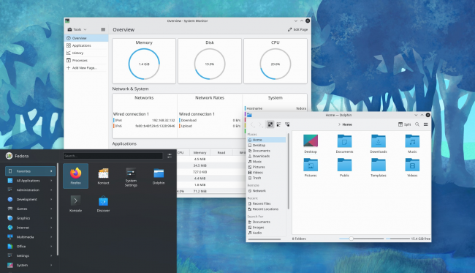Viewport: 475px width, 273px height.
Task: Go back in Dolphin navigation
Action: (x=252, y=124)
